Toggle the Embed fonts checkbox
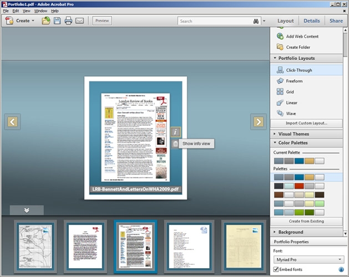The height and width of the screenshot is (277, 349). [x=276, y=269]
